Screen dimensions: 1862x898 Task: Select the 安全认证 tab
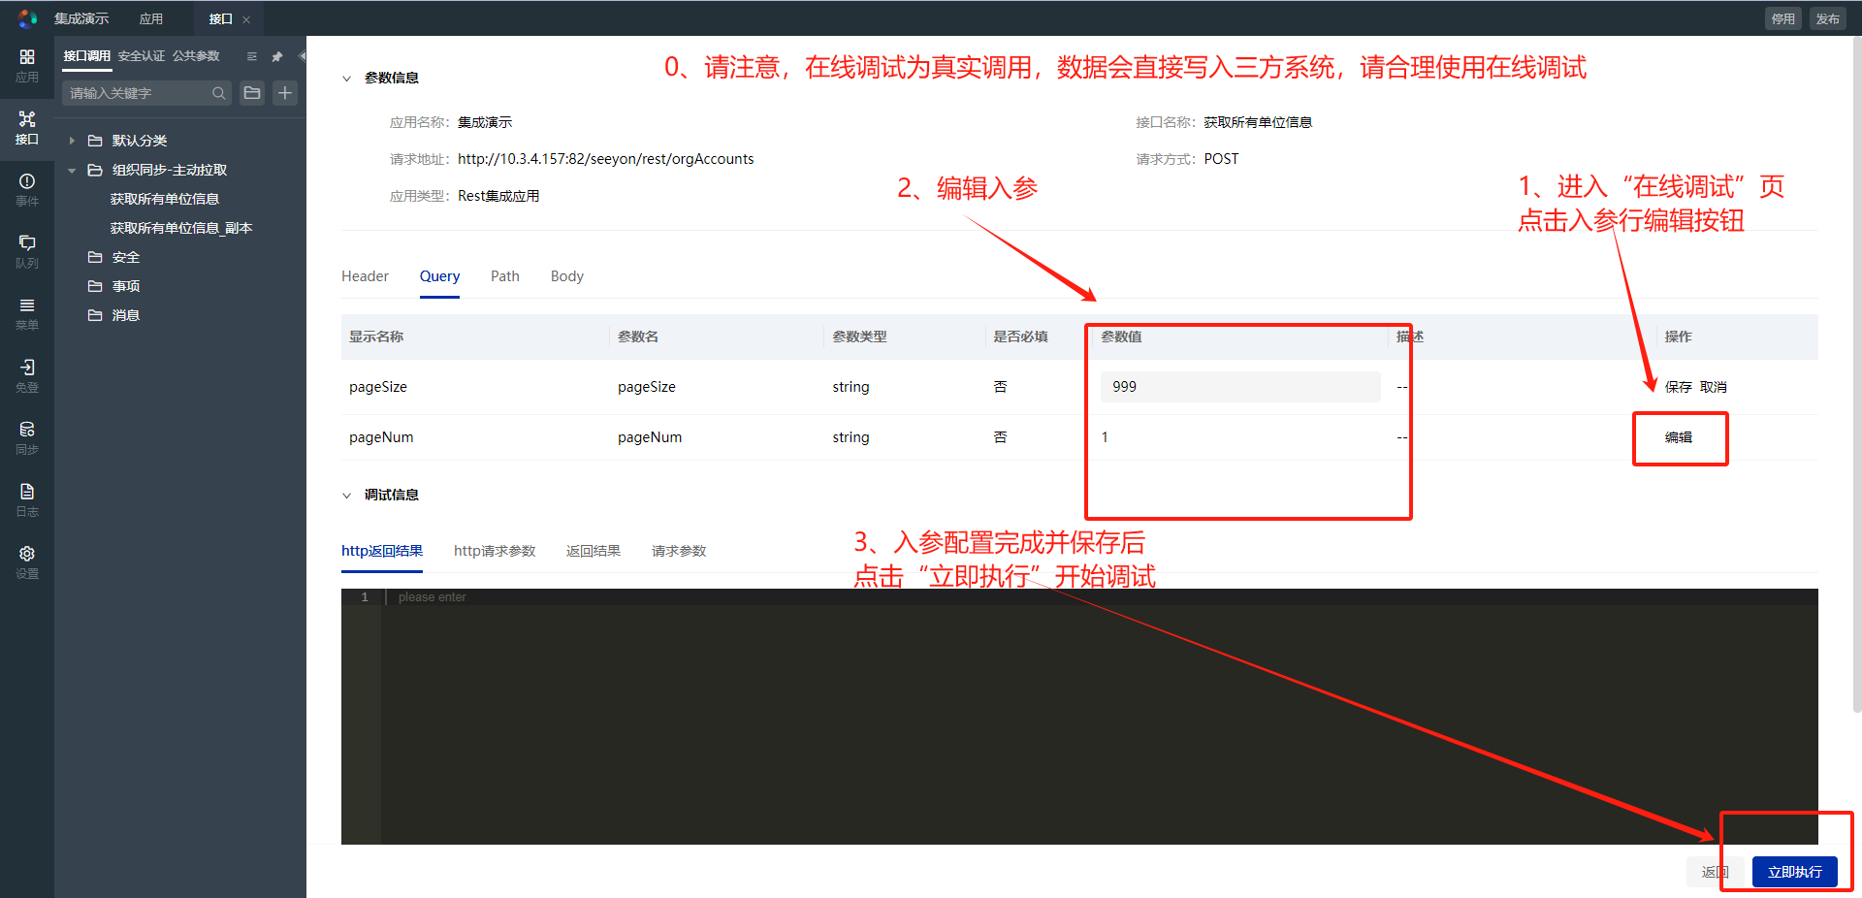tap(142, 56)
